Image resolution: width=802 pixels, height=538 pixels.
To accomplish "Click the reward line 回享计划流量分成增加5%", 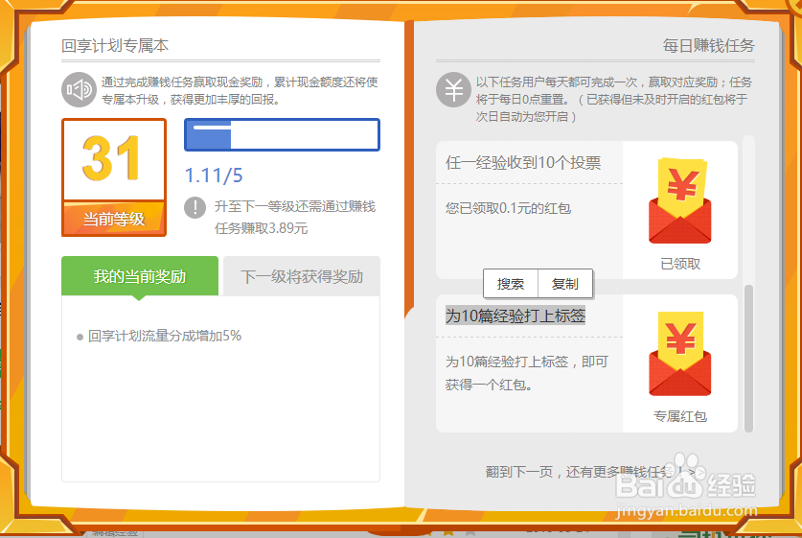I will [164, 336].
